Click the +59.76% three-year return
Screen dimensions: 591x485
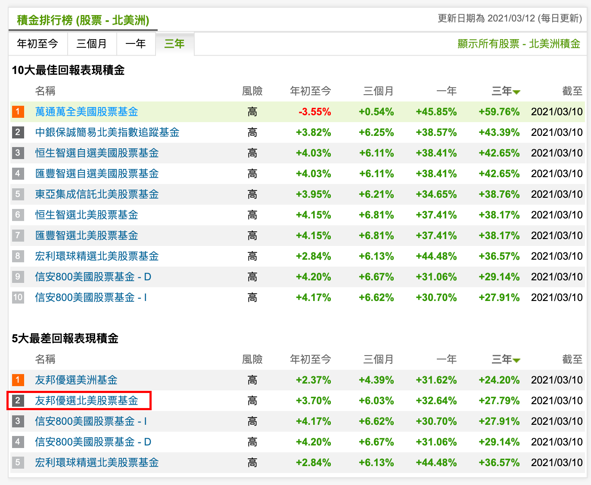(499, 112)
